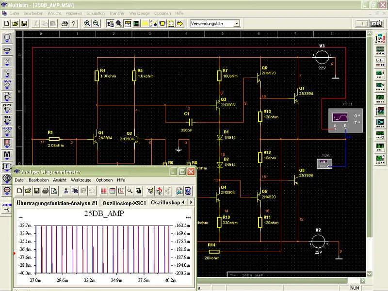Open the Verwendungsliste dropdown
Image resolution: width=388 pixels, height=291 pixels.
coord(237,23)
